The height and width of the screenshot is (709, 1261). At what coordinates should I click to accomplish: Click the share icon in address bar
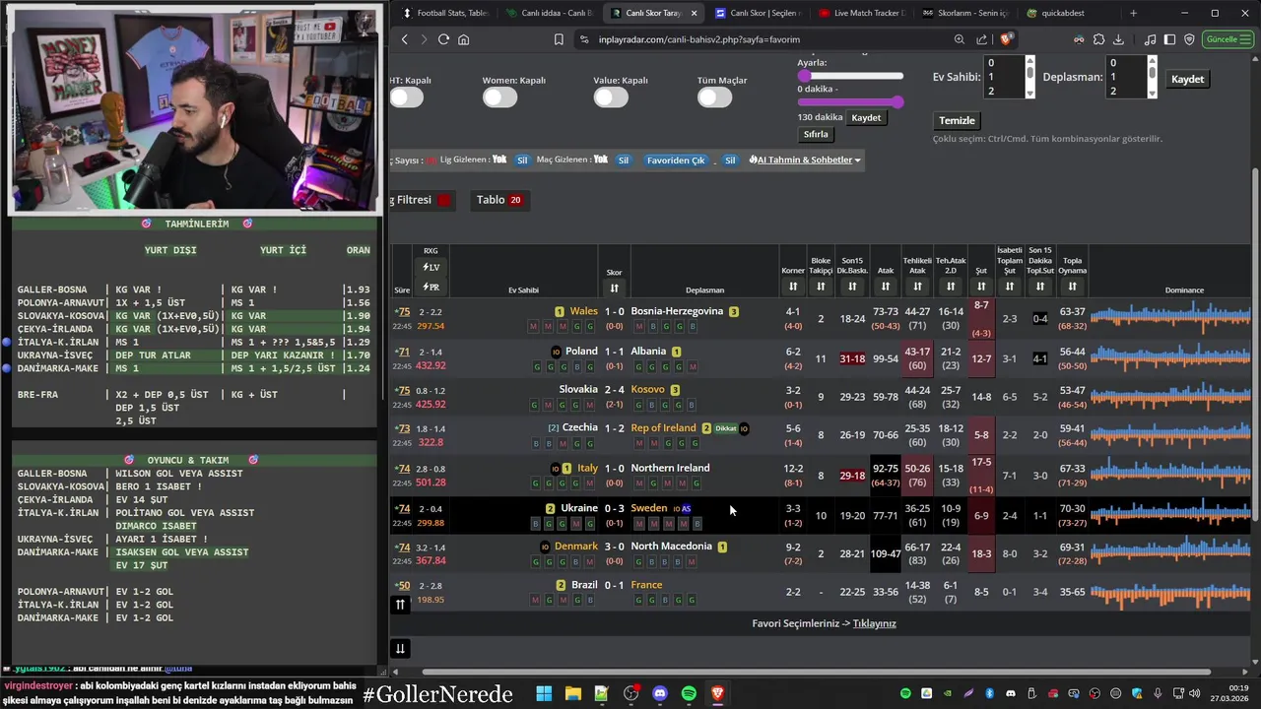click(981, 39)
